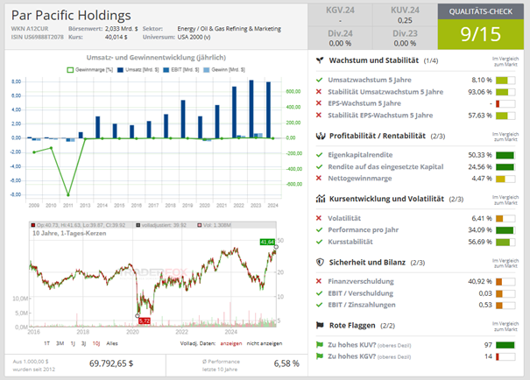
Task: Click the bar chart icon for Kursentwicklung
Action: pyautogui.click(x=320, y=199)
